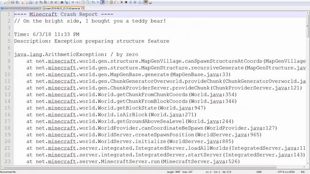Open Find with the binoculars icon

pos(62,2)
